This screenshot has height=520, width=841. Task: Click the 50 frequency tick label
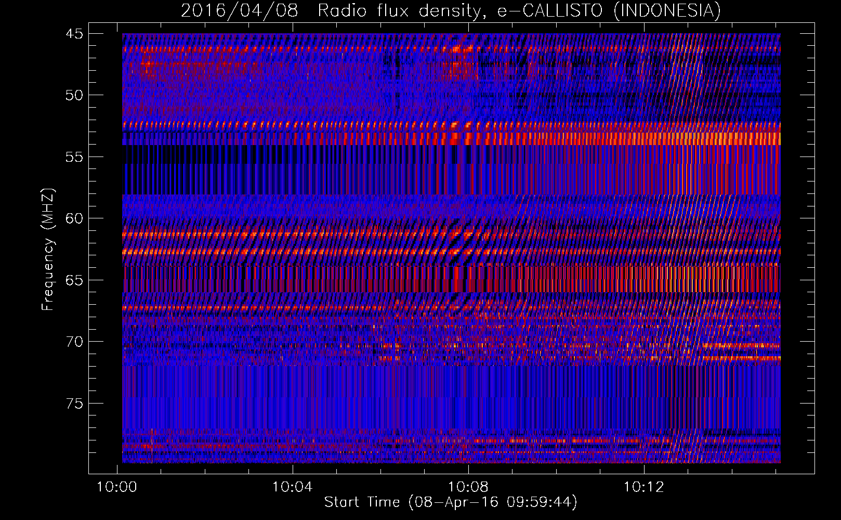(74, 95)
